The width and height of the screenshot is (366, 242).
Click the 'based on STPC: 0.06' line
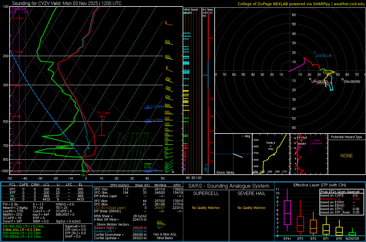(x=340, y=209)
